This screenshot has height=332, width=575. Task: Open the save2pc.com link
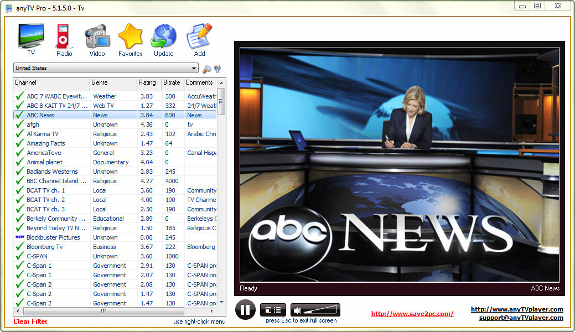pos(412,313)
